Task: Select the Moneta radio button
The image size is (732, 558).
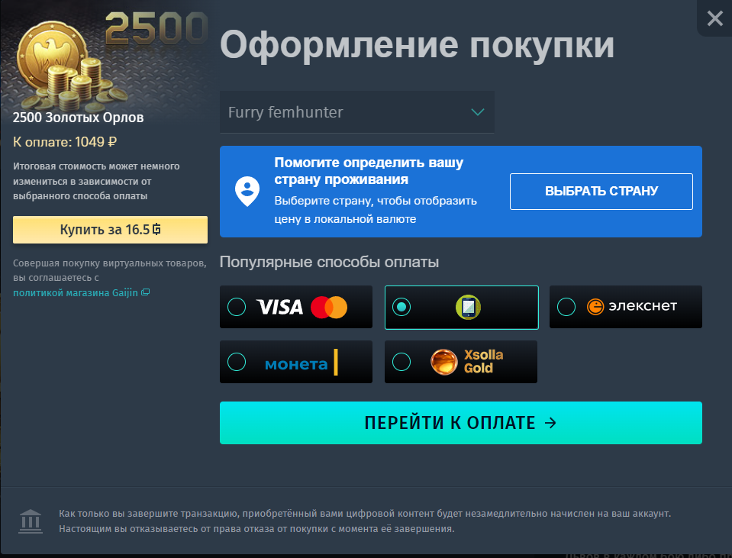Action: 237,362
